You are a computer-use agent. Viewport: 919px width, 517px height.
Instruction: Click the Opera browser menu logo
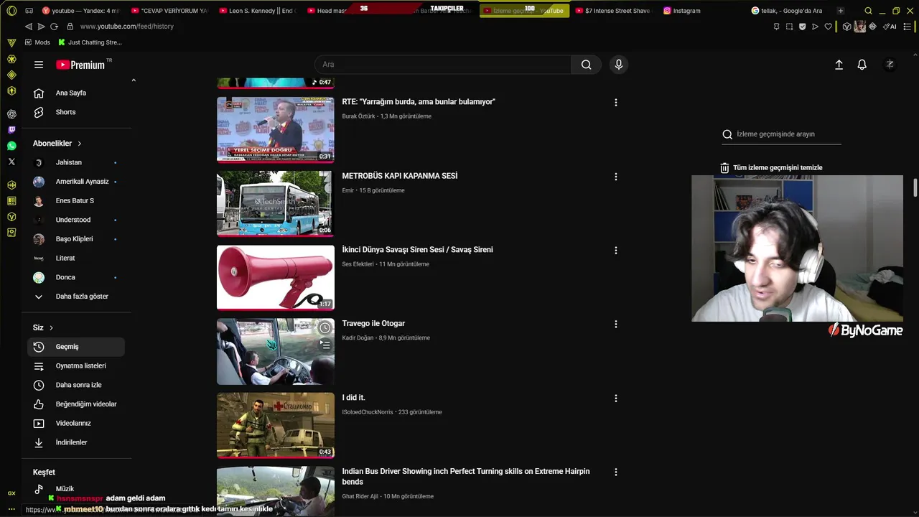tap(11, 11)
